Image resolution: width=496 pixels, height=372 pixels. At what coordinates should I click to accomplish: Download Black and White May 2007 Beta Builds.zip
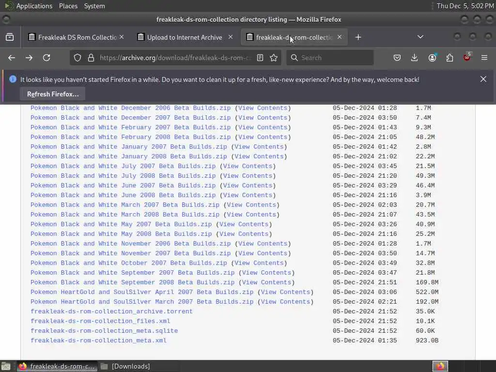(121, 225)
